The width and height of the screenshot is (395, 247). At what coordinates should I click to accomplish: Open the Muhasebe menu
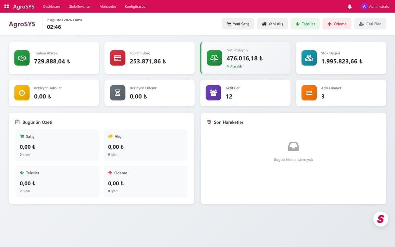click(108, 7)
